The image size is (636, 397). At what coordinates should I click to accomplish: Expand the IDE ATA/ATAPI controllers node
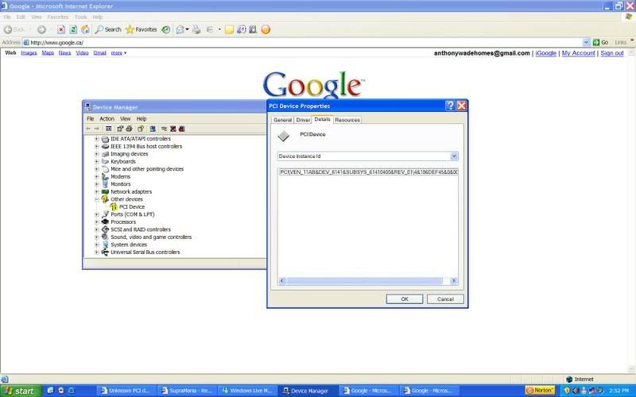click(x=96, y=138)
